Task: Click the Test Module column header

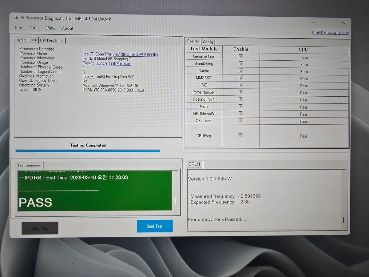Action: (204, 49)
